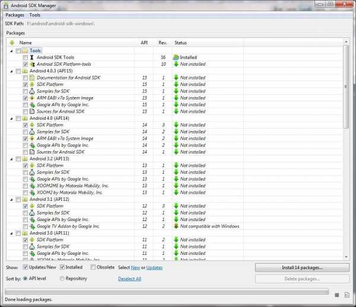The image size is (356, 307).
Task: Click the Google TV Addon package icon
Action: click(x=32, y=226)
